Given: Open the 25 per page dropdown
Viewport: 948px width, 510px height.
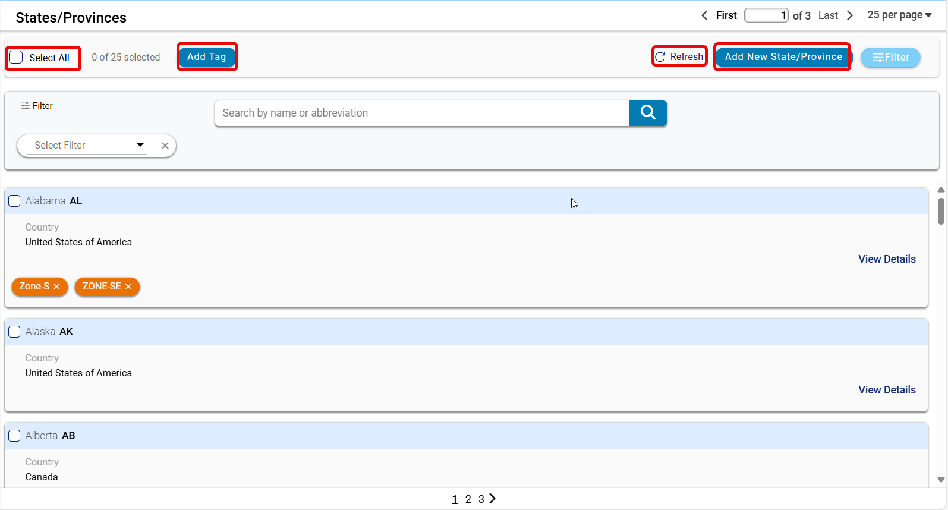Looking at the screenshot, I should pos(899,15).
